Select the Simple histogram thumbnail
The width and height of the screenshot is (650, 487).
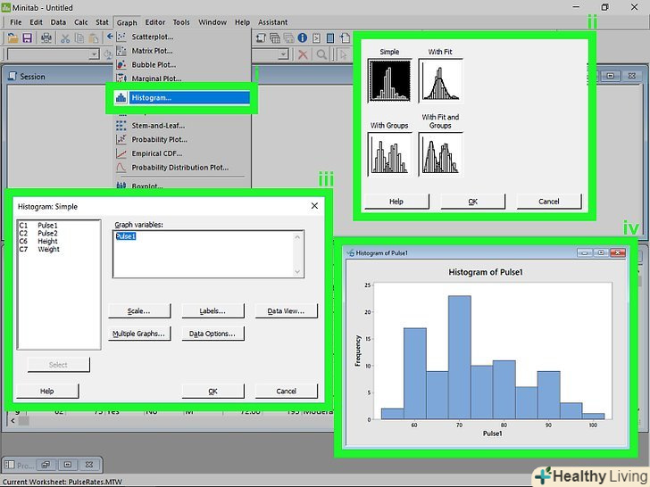click(389, 80)
